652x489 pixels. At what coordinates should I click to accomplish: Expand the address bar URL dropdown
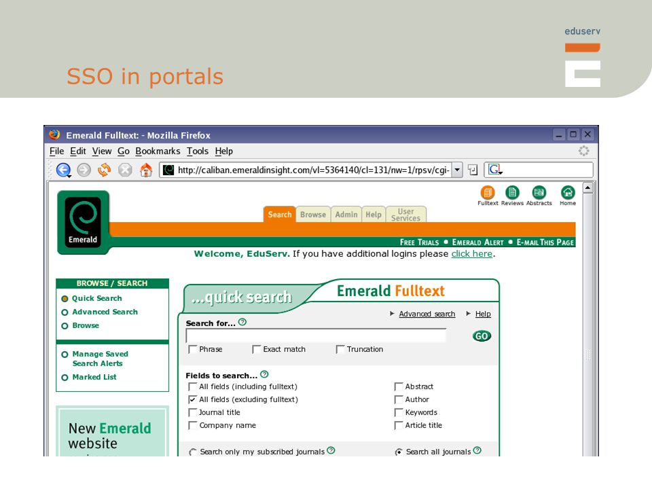pos(457,170)
